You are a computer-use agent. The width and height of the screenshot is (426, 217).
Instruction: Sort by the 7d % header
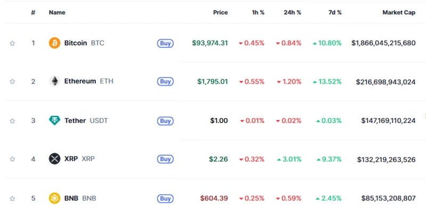tap(333, 12)
